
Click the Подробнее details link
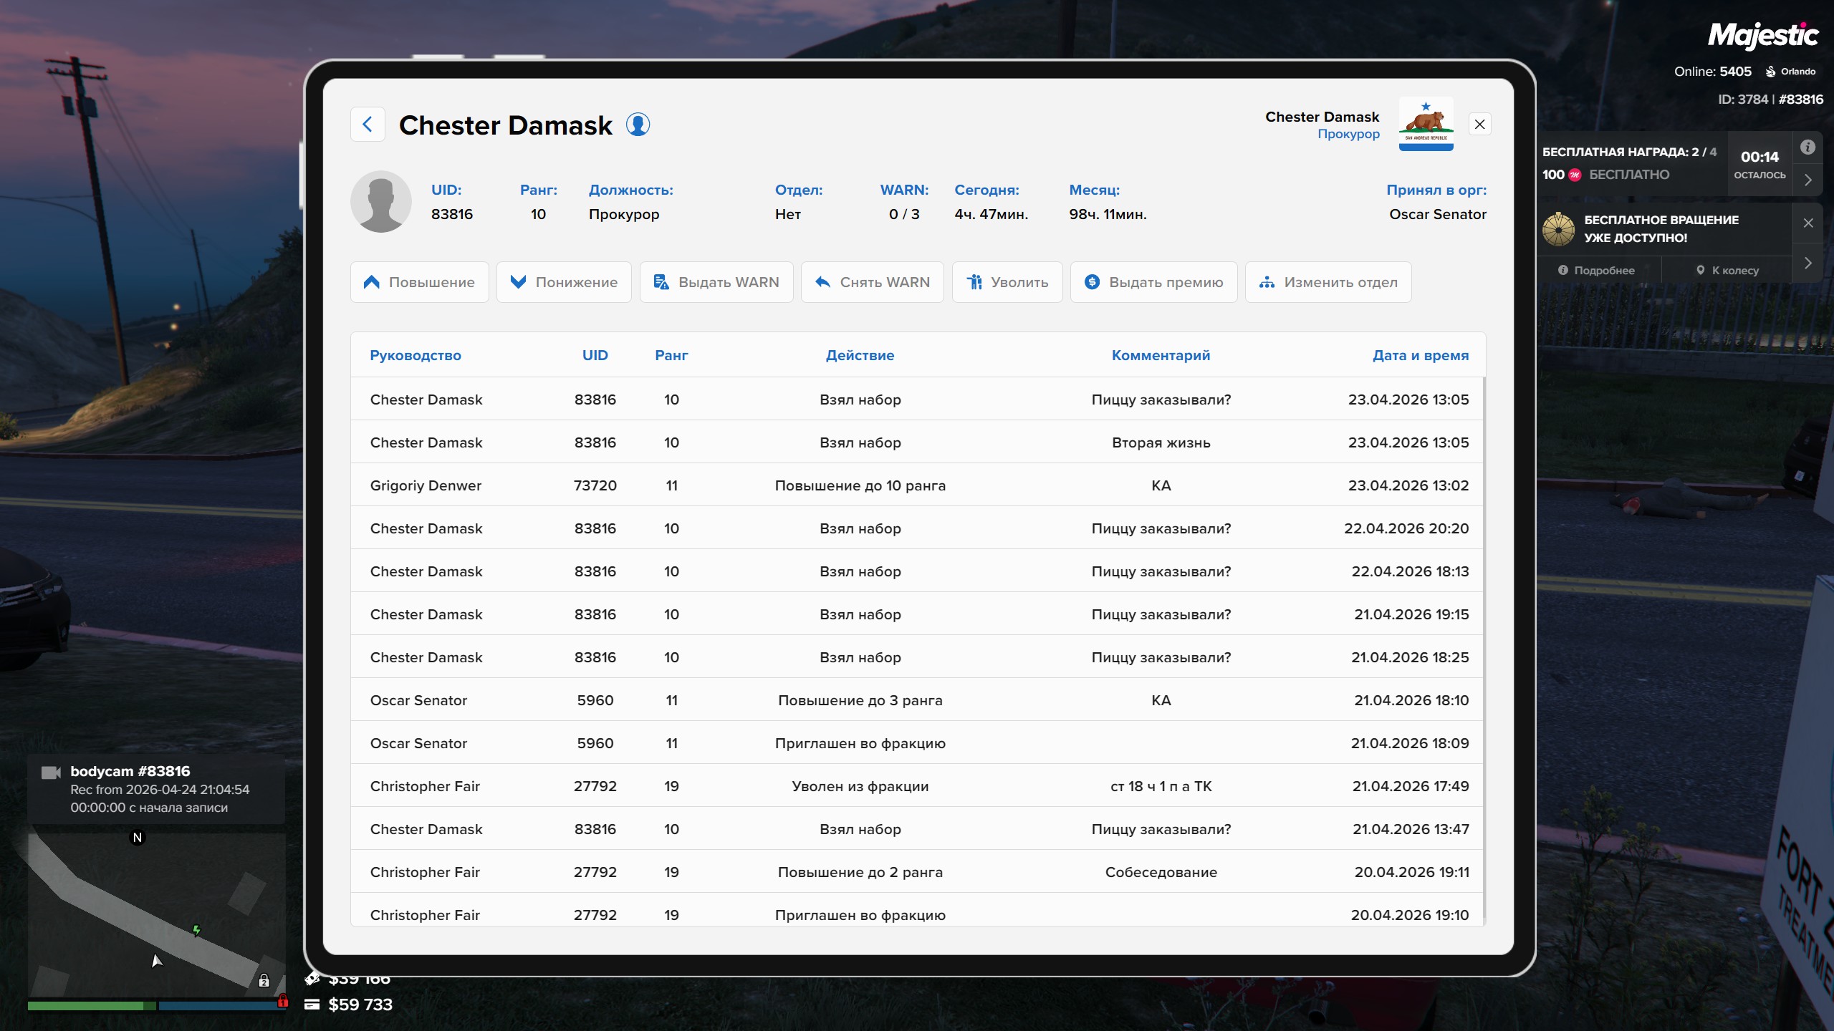pos(1597,271)
